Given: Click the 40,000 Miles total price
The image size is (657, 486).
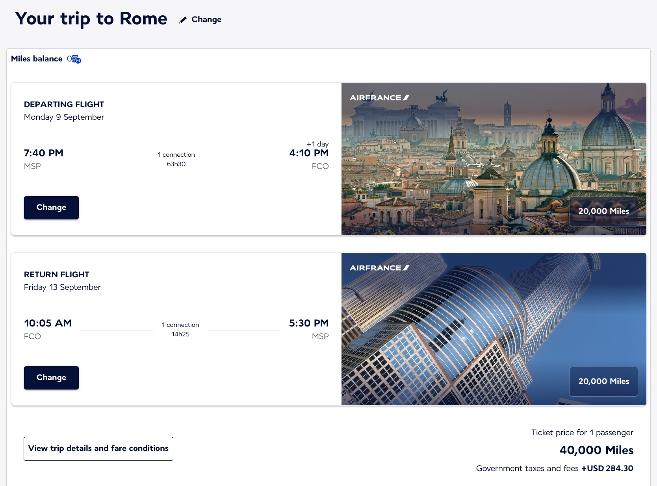Looking at the screenshot, I should coord(596,450).
